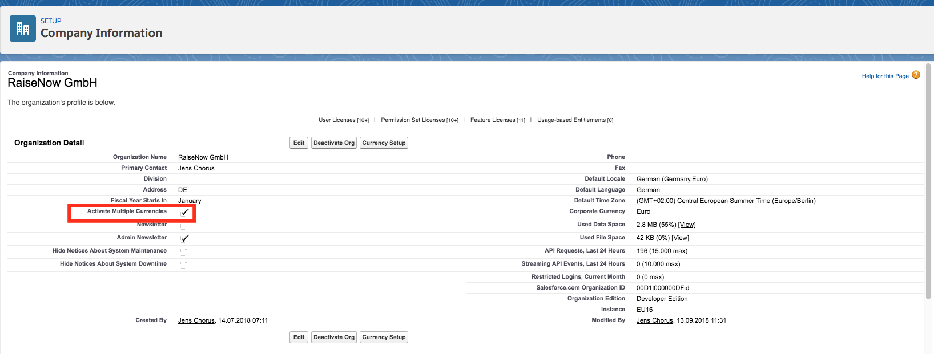Image resolution: width=934 pixels, height=354 pixels.
Task: Open Jens Chorus link in Modified By
Action: [x=655, y=320]
